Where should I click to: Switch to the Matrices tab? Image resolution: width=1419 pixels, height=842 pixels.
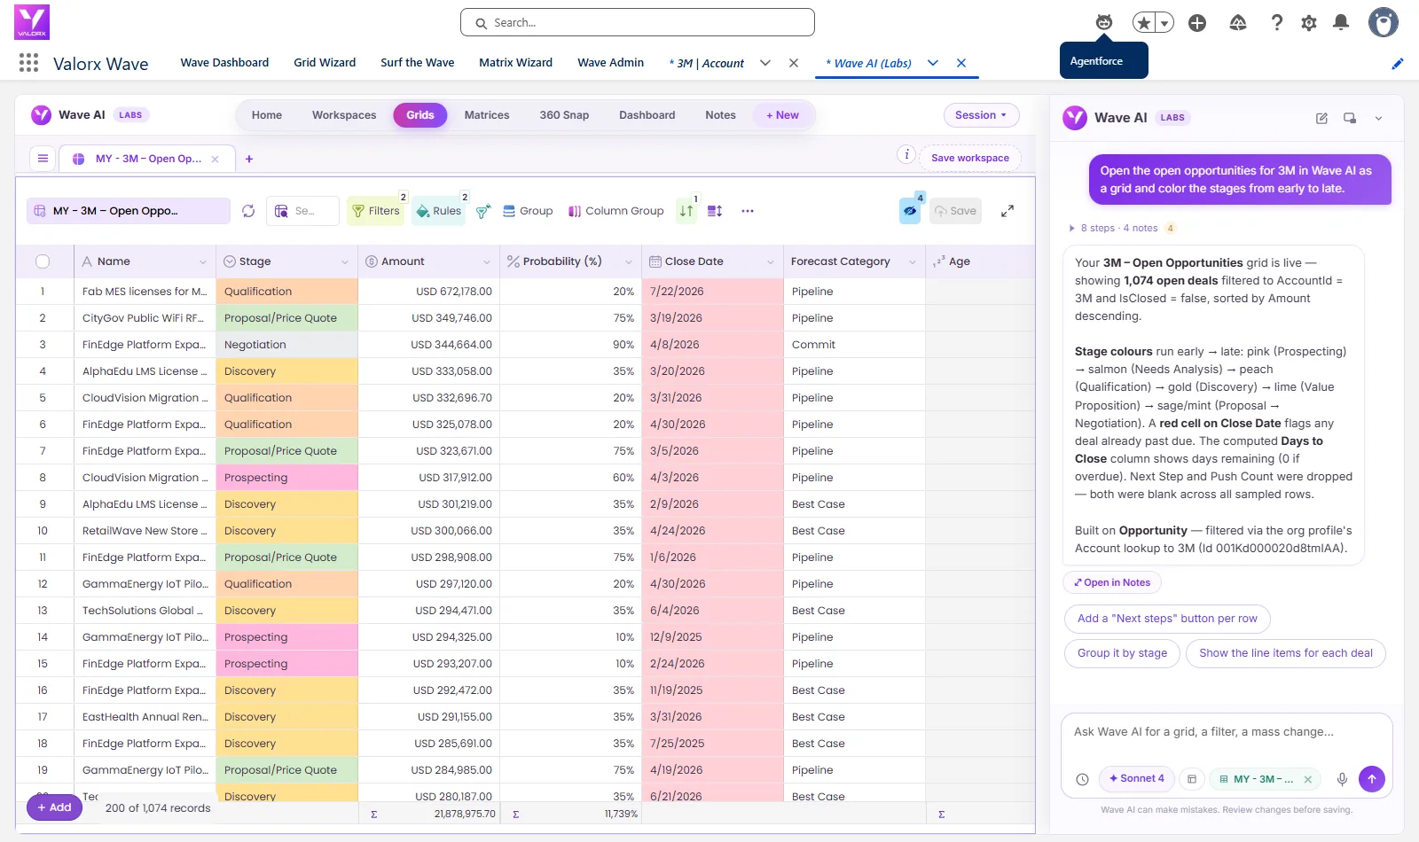click(x=487, y=115)
